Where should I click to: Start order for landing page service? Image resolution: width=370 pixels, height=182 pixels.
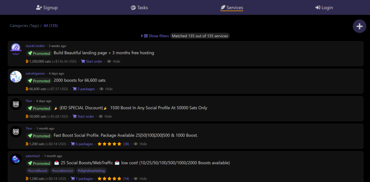(x=92, y=62)
